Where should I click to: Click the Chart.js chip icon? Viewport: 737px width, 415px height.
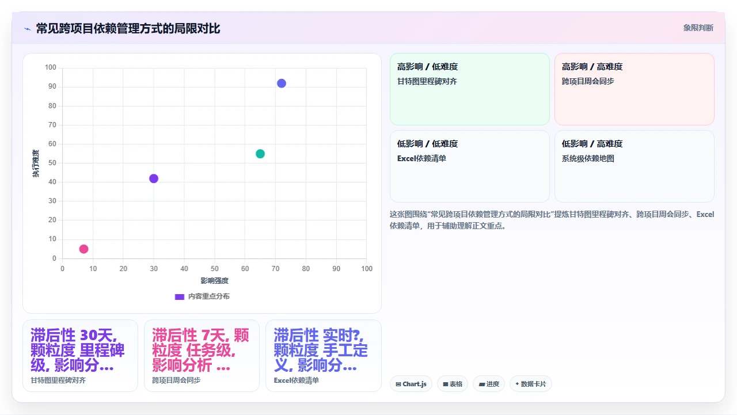pyautogui.click(x=398, y=384)
